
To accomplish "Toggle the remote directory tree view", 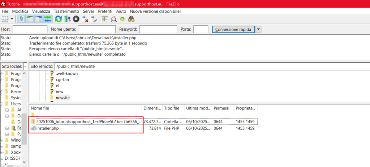I will (39, 19).
